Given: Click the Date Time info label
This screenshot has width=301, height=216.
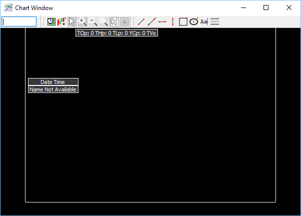Looking at the screenshot, I should [53, 82].
